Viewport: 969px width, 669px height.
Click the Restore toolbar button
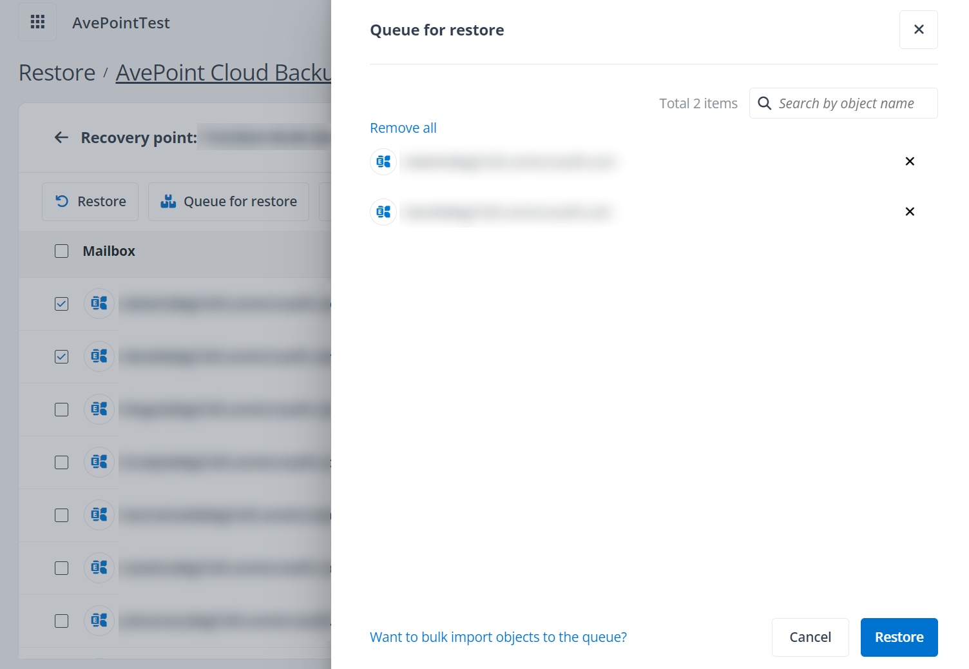coord(90,202)
